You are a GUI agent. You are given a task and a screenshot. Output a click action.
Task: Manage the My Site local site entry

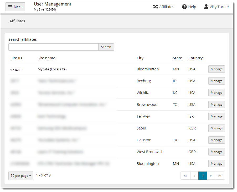point(216,69)
